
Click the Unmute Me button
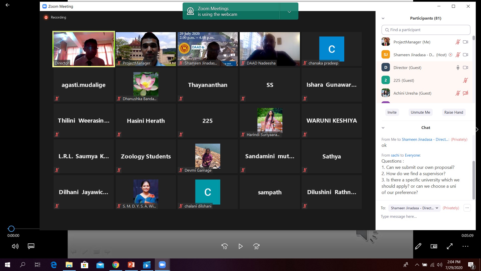tap(420, 112)
